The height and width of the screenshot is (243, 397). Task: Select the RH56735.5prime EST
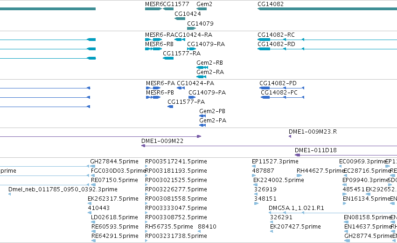(x=146, y=232)
